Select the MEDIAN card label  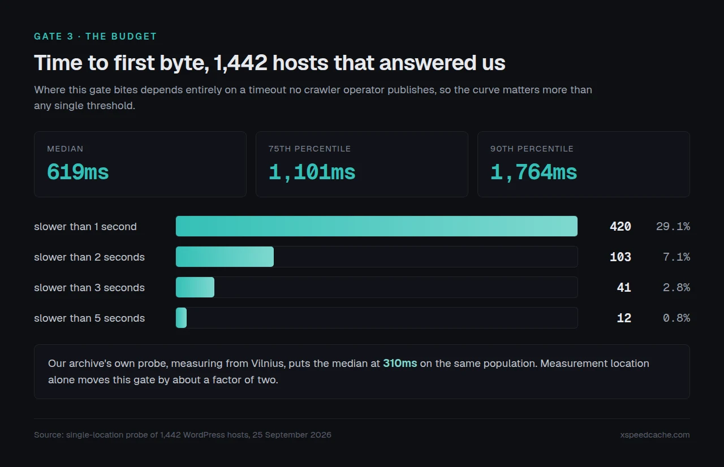[65, 149]
